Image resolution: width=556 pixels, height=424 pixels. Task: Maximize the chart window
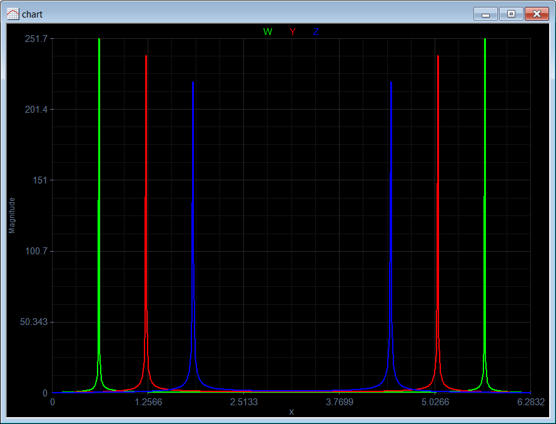click(511, 14)
